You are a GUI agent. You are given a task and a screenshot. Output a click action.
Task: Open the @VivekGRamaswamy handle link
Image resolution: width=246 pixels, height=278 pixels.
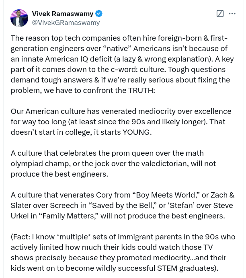66,23
